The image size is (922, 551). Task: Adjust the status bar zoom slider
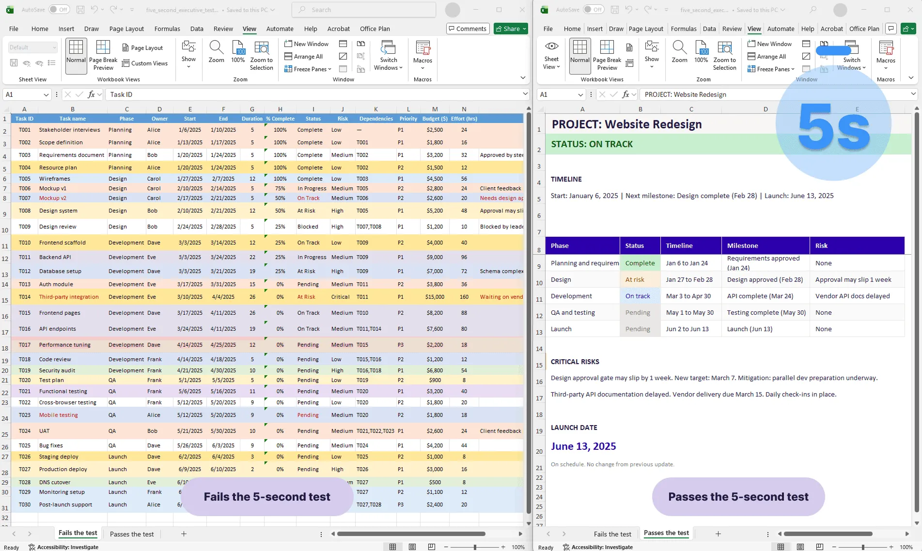pyautogui.click(x=474, y=547)
